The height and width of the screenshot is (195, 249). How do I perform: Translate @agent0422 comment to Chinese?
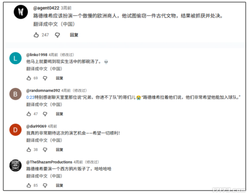(54, 24)
